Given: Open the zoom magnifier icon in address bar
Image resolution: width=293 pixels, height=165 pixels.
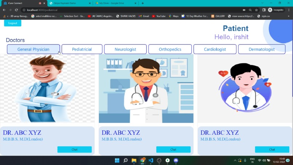Looking at the screenshot, I should click(x=250, y=10).
